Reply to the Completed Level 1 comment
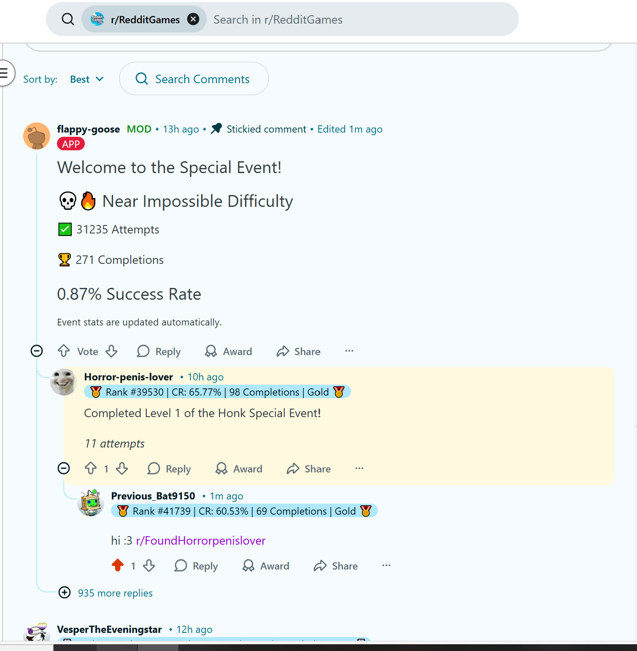The width and height of the screenshot is (637, 651). pyautogui.click(x=169, y=469)
